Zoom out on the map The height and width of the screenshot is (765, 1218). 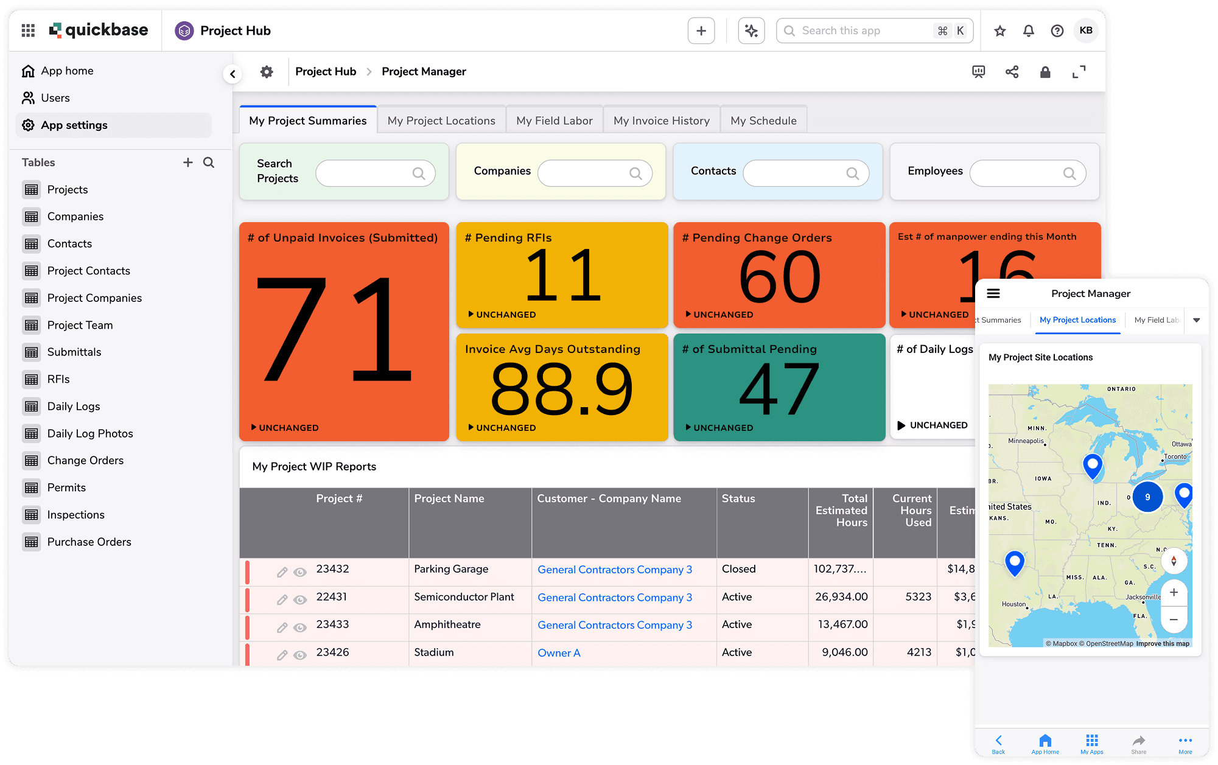[x=1174, y=620]
